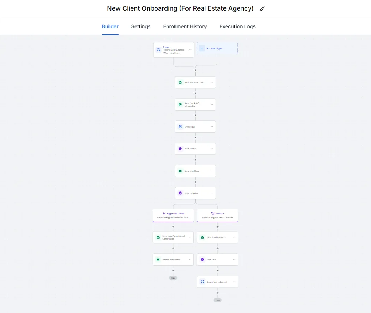The width and height of the screenshot is (371, 313).
Task: Add a step below Send email Link
Action: click(195, 182)
